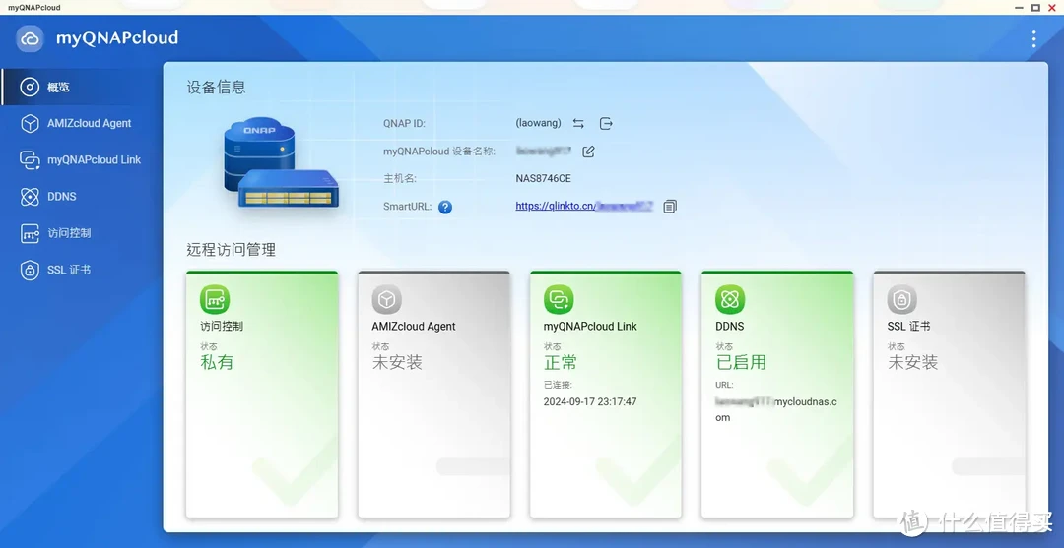The height and width of the screenshot is (548, 1064).
Task: Edit the myQNAPcloud device name pencil icon
Action: [588, 152]
